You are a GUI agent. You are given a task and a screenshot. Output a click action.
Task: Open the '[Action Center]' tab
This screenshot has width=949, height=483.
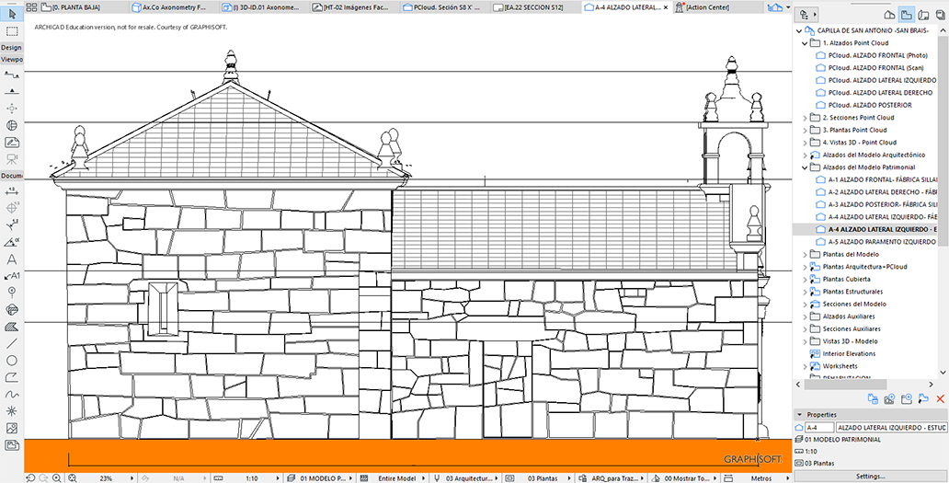coord(707,6)
